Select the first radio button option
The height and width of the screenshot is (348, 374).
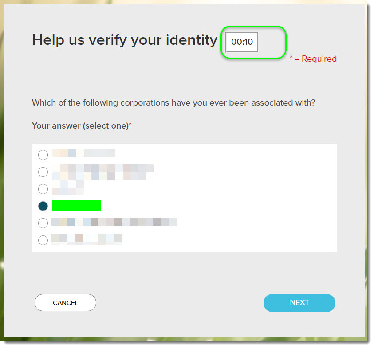[43, 155]
